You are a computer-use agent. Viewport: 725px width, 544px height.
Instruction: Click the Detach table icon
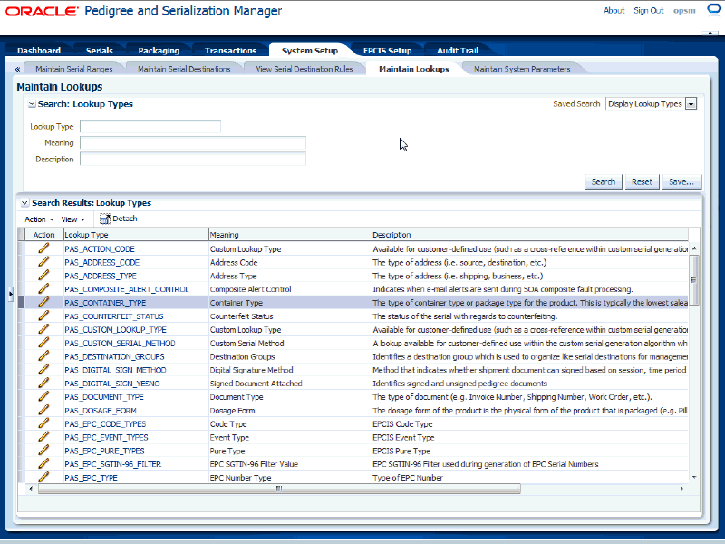(105, 219)
